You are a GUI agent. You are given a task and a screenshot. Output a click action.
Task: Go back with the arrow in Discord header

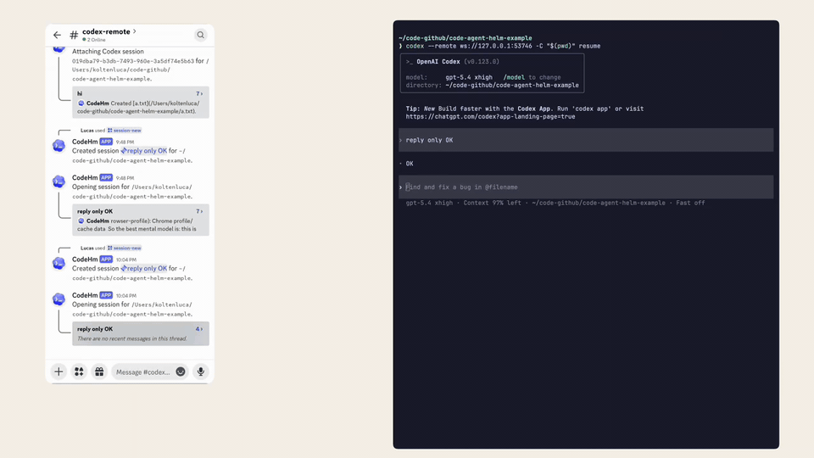pos(57,36)
